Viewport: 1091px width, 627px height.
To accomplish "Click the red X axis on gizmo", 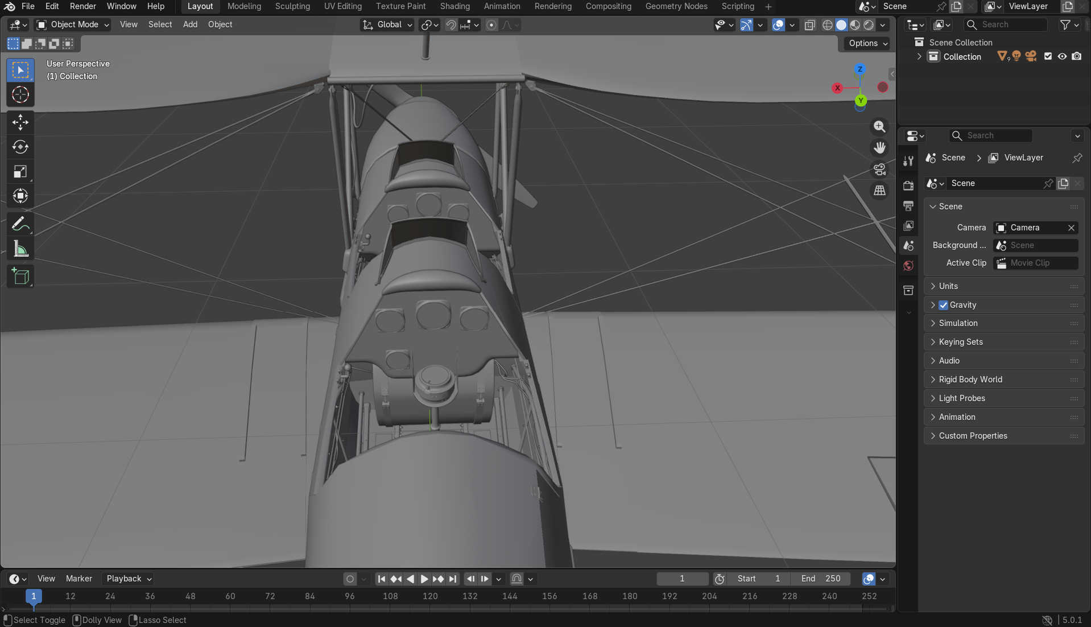I will [837, 88].
